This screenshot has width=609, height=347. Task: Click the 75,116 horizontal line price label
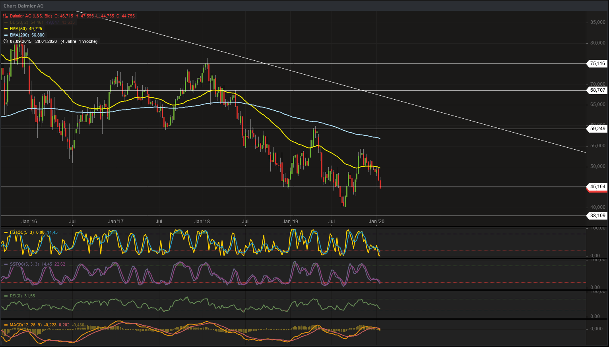pos(597,64)
